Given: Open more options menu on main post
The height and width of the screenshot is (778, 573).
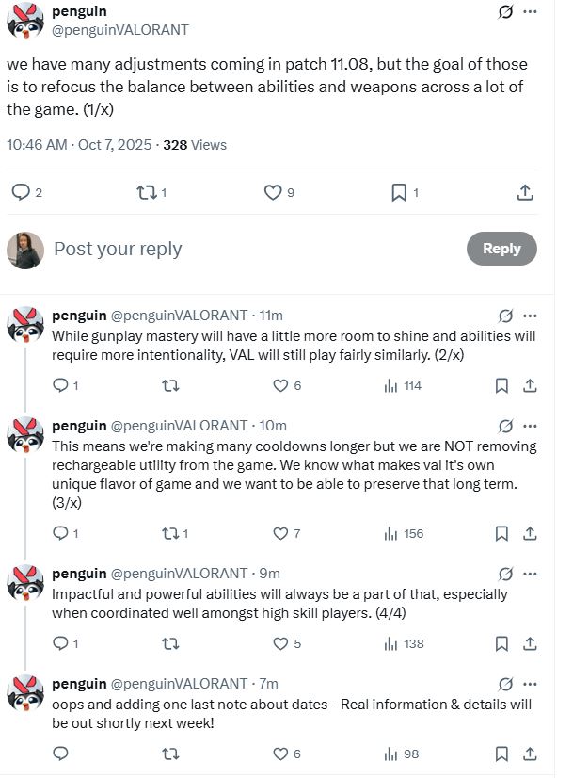Looking at the screenshot, I should coord(530,12).
